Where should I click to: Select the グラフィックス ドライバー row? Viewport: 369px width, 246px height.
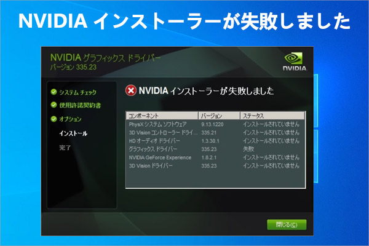coord(216,149)
